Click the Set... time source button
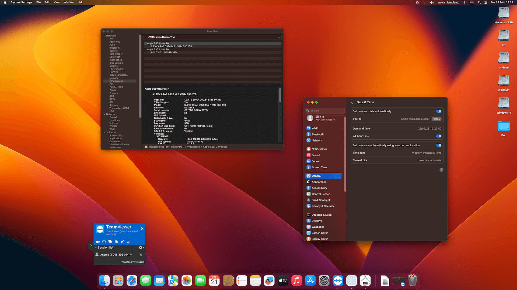The width and height of the screenshot is (517, 290). point(436,119)
